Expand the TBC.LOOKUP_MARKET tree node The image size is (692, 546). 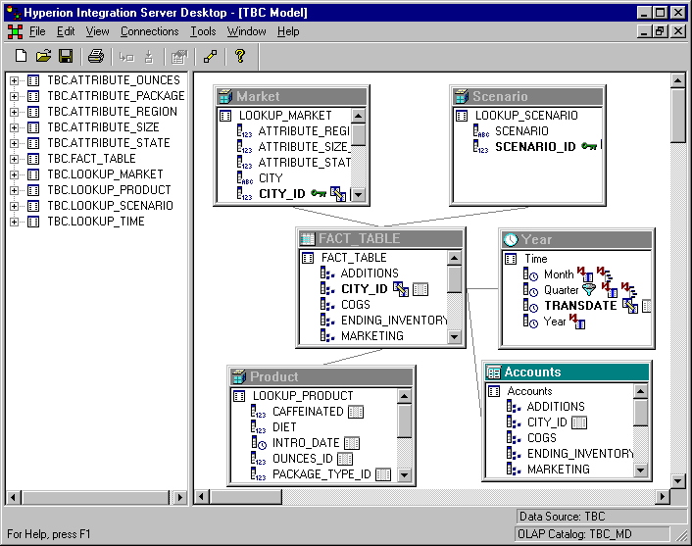[14, 174]
